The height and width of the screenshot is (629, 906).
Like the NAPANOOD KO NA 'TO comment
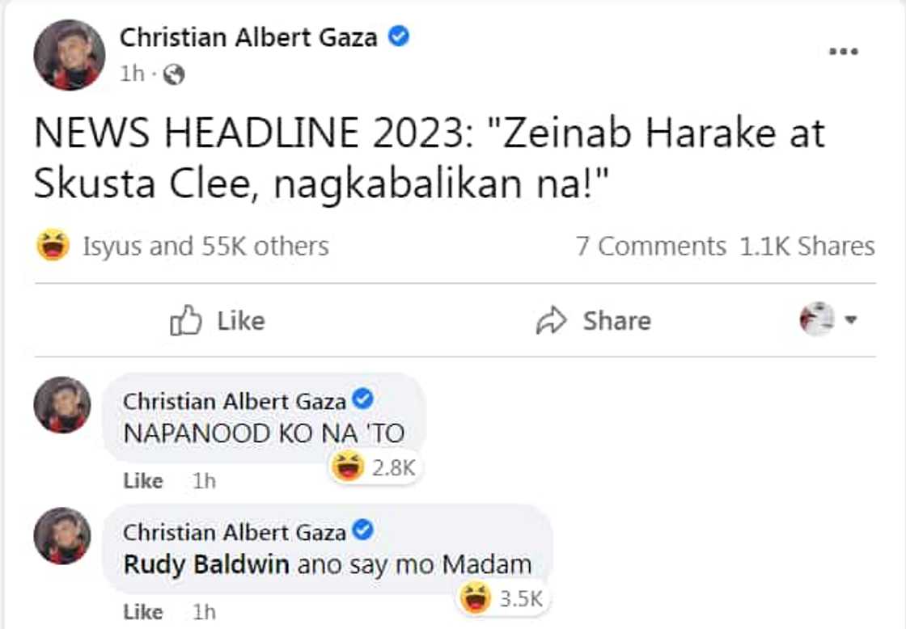pos(142,480)
